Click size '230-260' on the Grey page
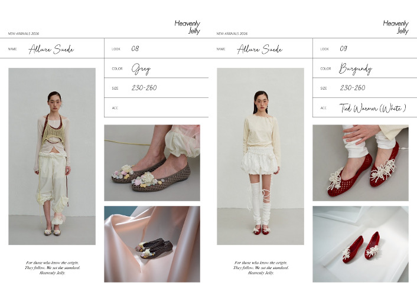The width and height of the screenshot is (417, 295). point(144,88)
